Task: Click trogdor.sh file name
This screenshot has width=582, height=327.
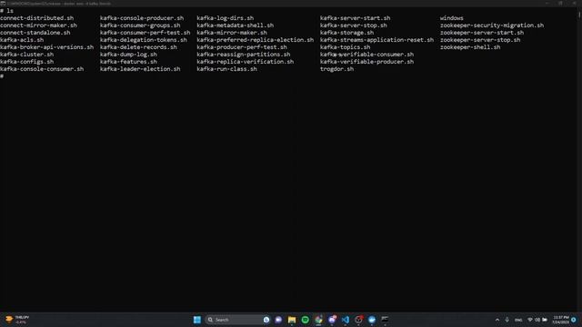Action: (x=336, y=69)
